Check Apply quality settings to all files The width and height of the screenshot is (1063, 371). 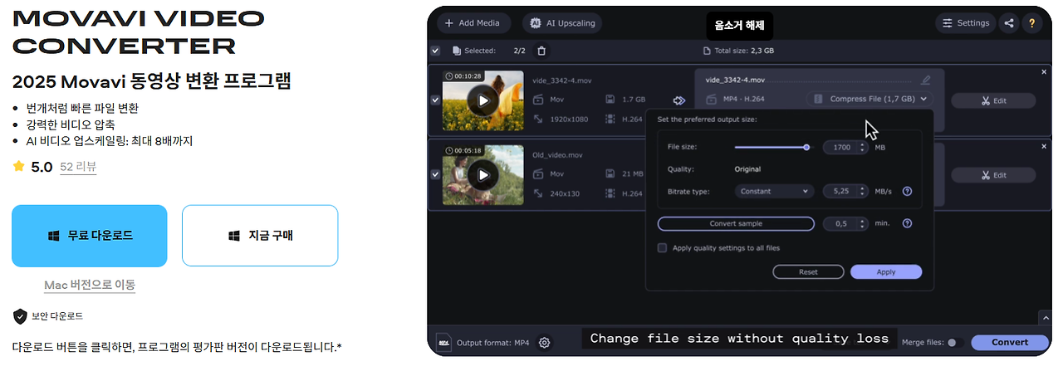pos(662,247)
